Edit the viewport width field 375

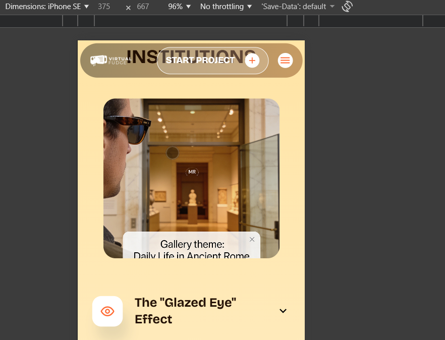click(x=104, y=7)
